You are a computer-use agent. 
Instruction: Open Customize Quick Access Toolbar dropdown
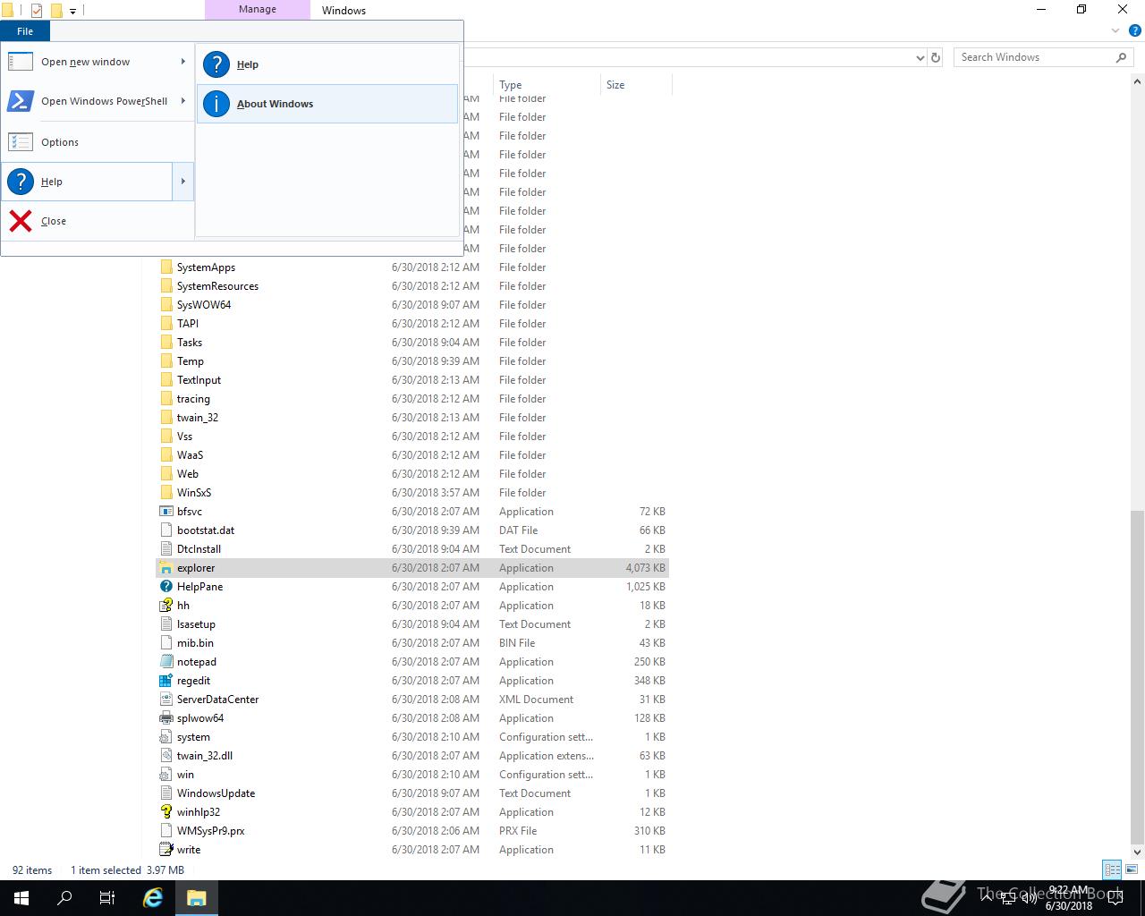[72, 12]
